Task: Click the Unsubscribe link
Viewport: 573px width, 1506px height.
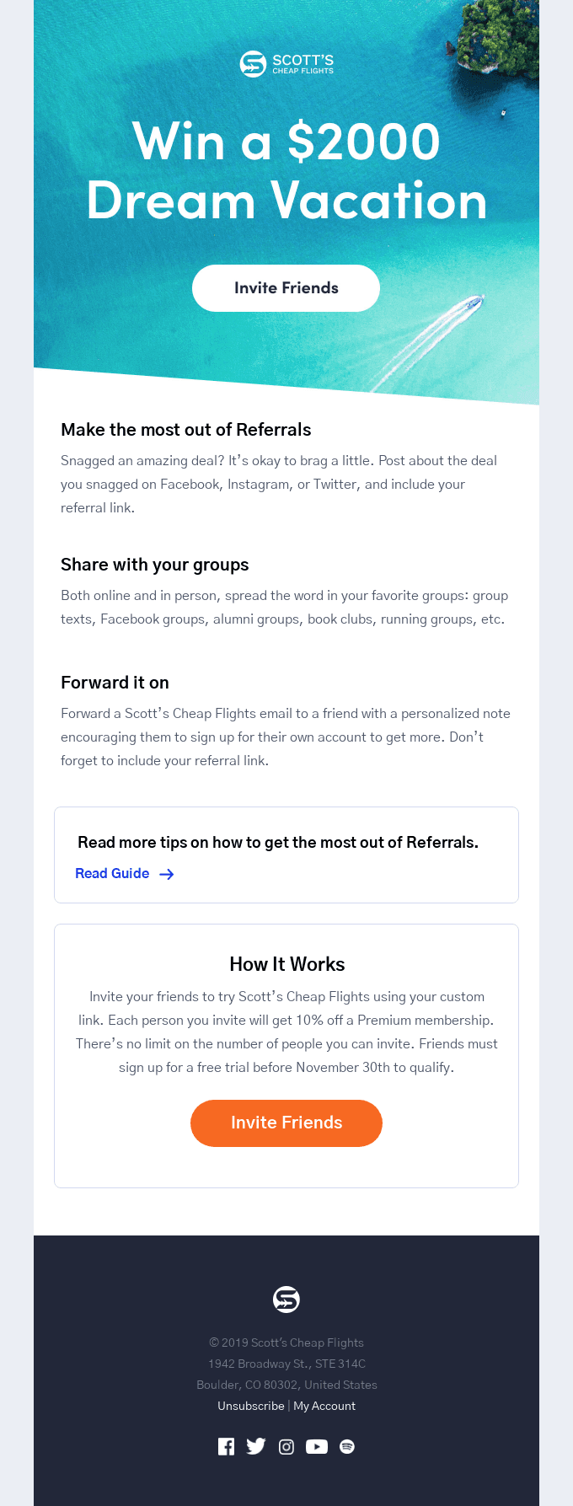Action: [x=251, y=1406]
